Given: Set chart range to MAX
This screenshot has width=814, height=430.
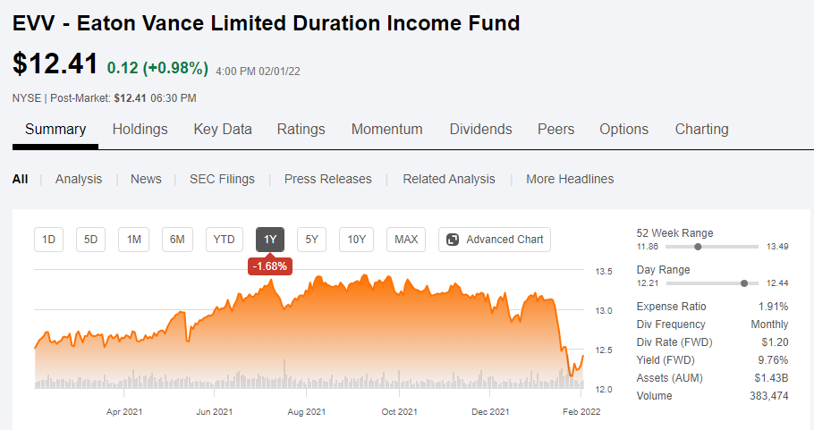Looking at the screenshot, I should (x=406, y=240).
